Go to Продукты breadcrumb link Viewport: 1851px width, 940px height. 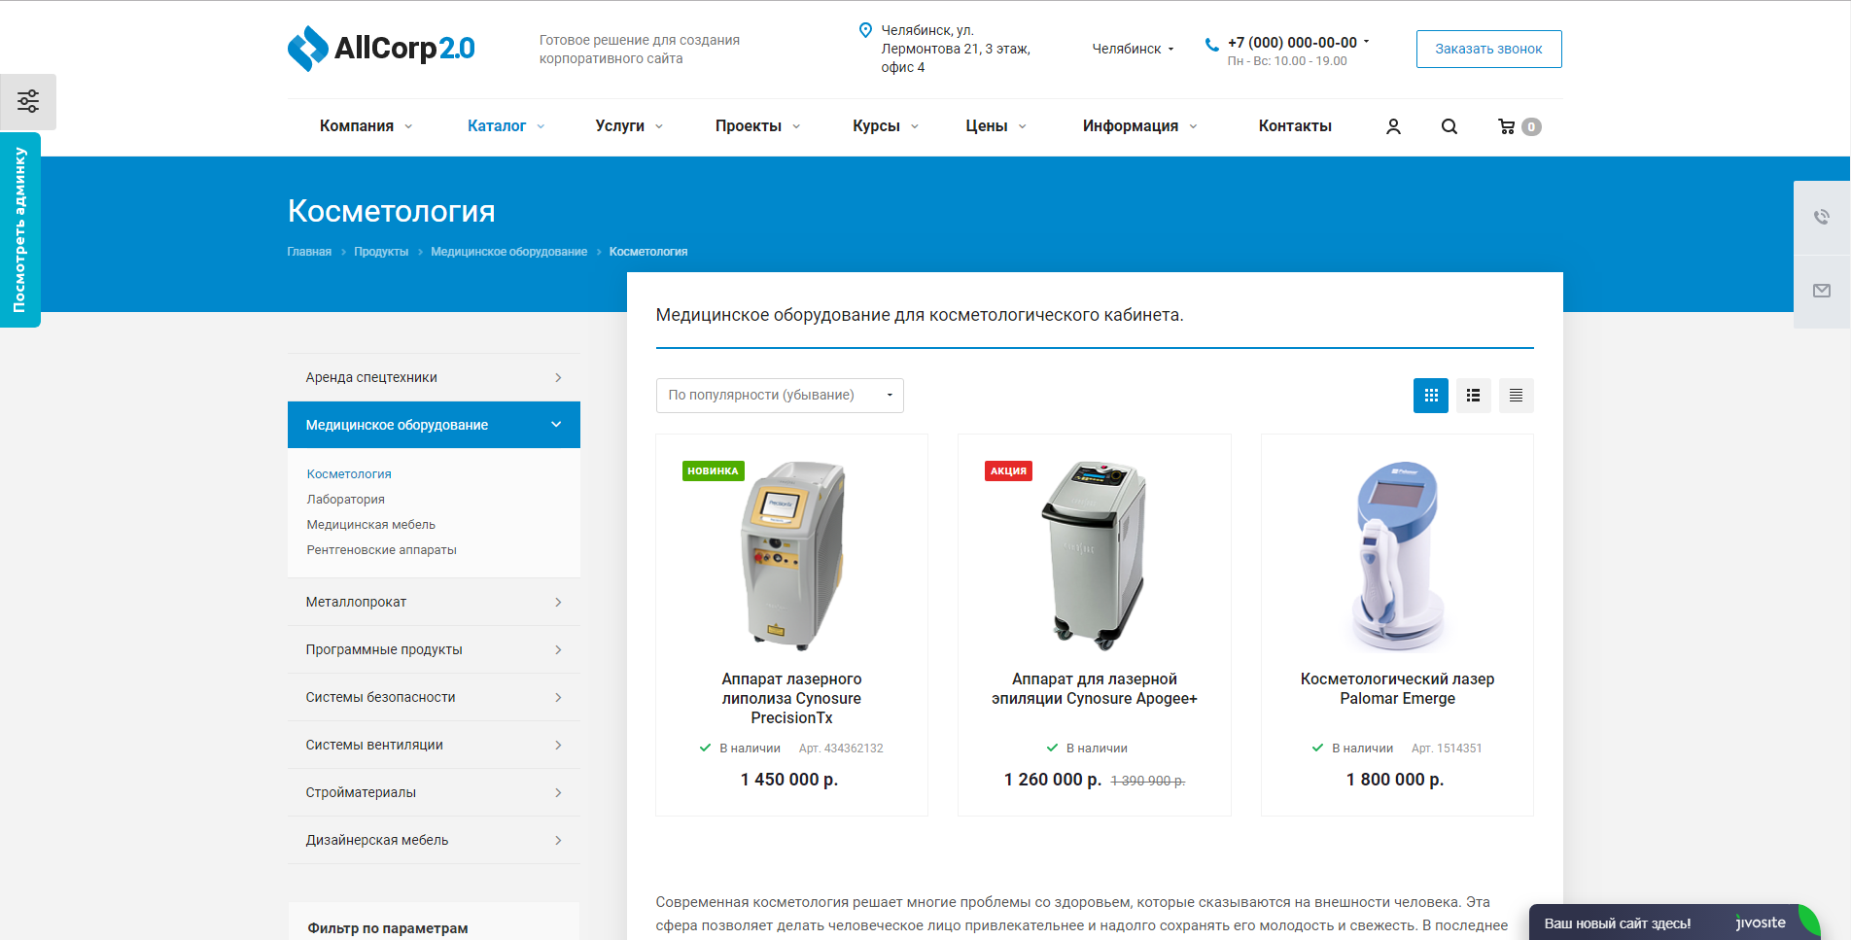coord(381,252)
